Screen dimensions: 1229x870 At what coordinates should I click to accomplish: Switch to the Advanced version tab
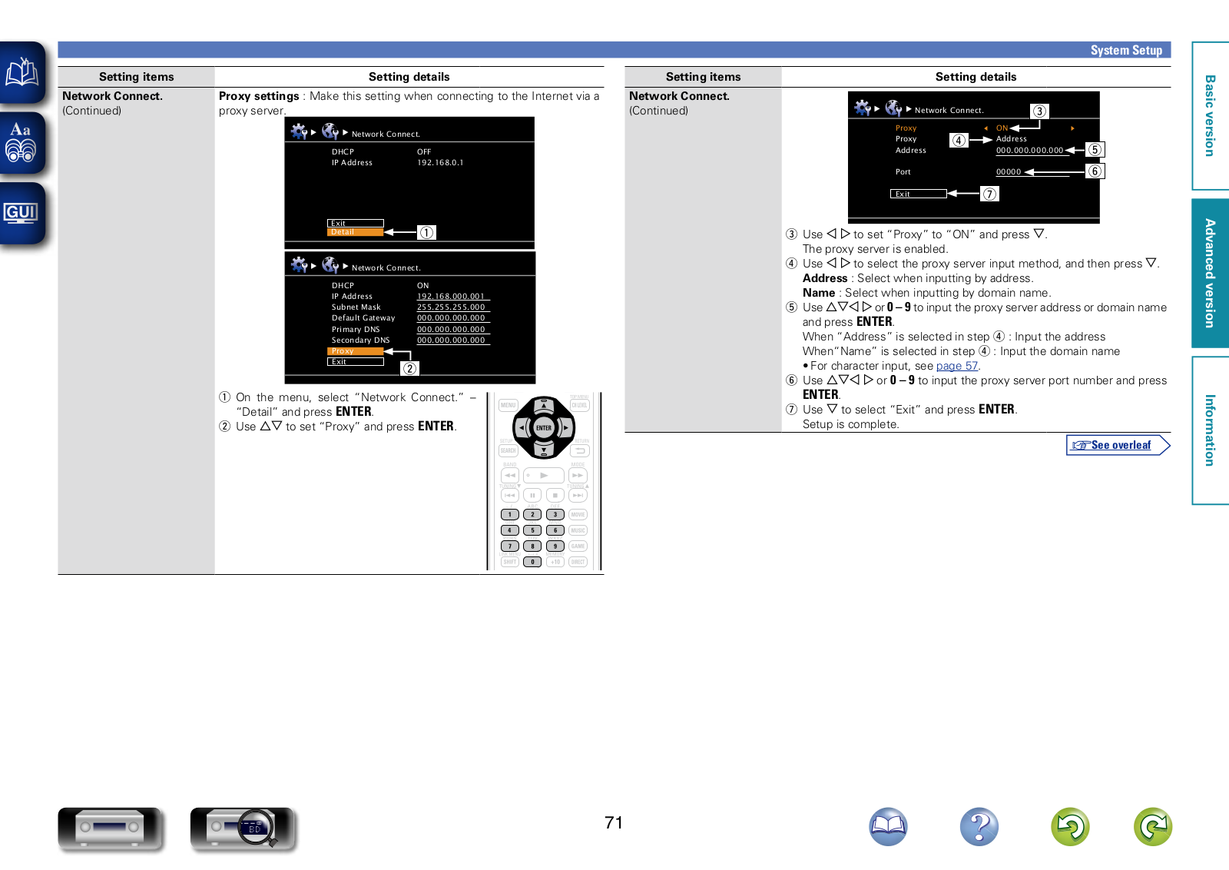tap(1210, 273)
